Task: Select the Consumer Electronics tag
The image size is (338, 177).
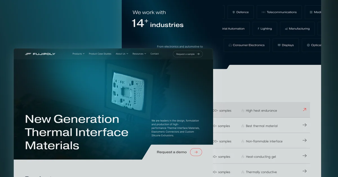Action: (247, 45)
